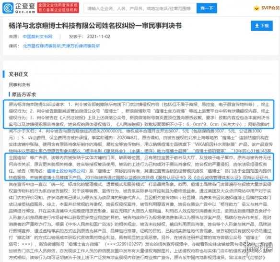
Task: Click the blue 下载 download button
Action: pyautogui.click(x=262, y=26)
